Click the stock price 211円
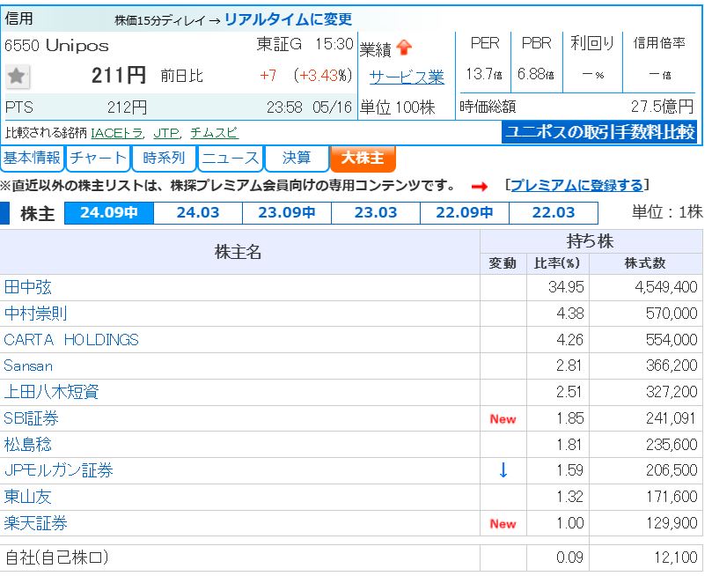The width and height of the screenshot is (712, 576). [119, 76]
